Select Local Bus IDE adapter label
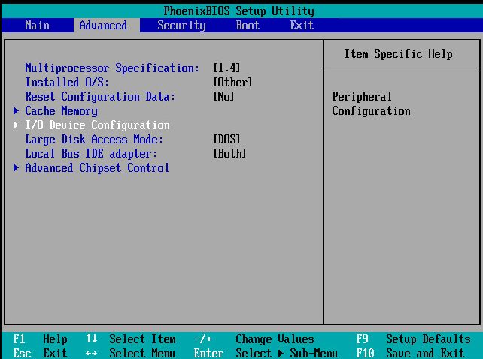Screen dimensions: 483x359 91,153
